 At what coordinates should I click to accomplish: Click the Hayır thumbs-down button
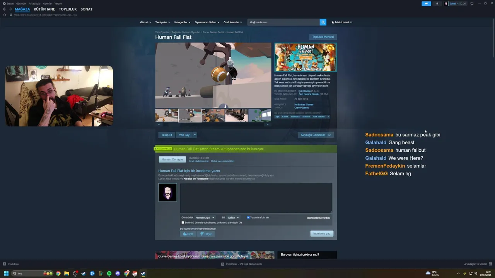coord(205,234)
